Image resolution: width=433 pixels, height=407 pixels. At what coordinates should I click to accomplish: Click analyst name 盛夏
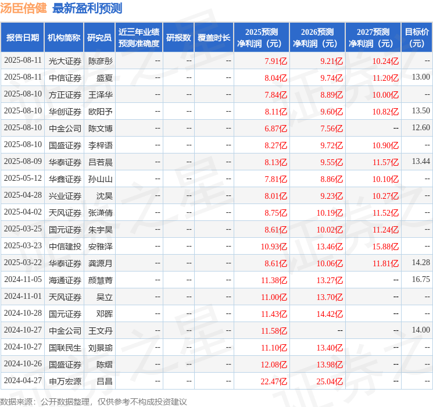pos(105,77)
